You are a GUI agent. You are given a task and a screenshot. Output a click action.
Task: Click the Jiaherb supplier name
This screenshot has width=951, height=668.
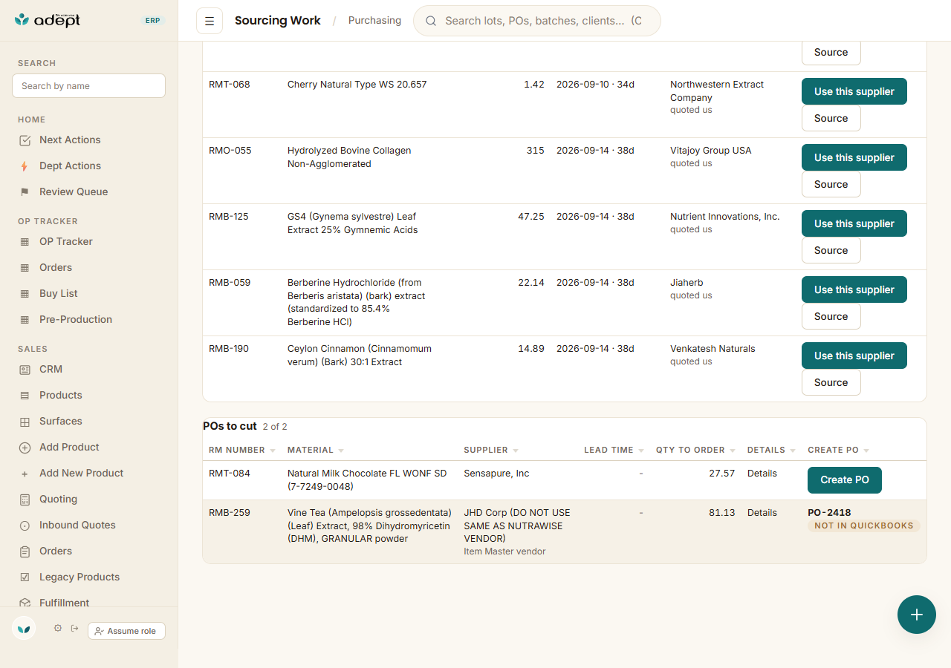tap(687, 283)
